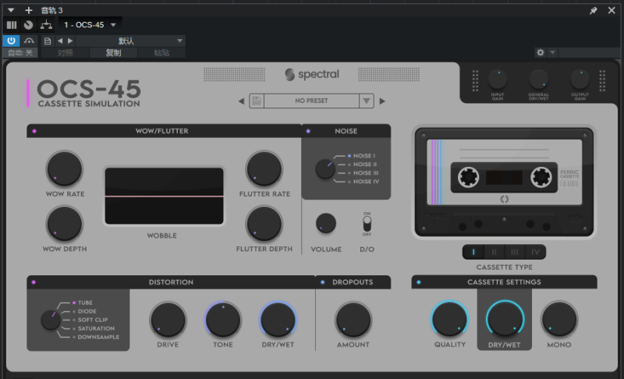Select SOFT CLIP distortion type
Viewport: 624px width, 379px height.
point(92,321)
